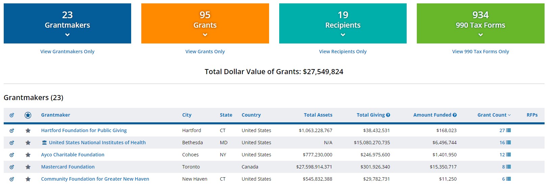Viewport: 551px width, 184px height.
Task: Open the grant list icon for Mastercard Foundation
Action: click(508, 167)
